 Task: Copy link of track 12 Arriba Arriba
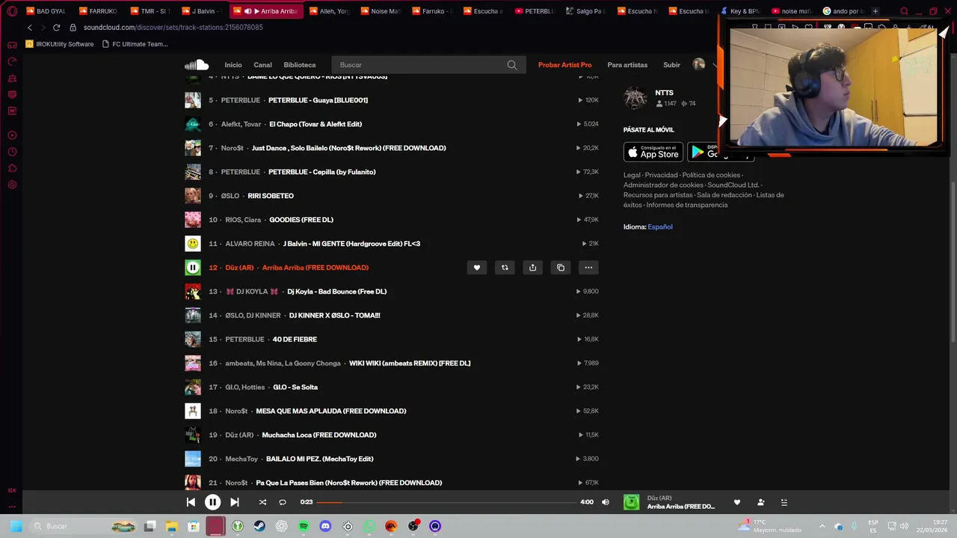561,268
